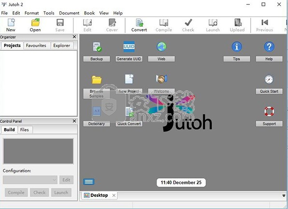Image resolution: width=288 pixels, height=209 pixels.
Task: Close the Organizer panel
Action: 74,37
